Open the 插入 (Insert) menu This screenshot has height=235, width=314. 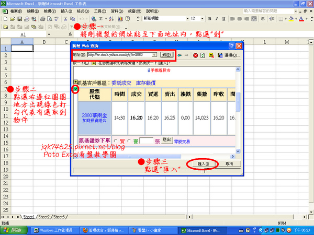(x=66, y=11)
